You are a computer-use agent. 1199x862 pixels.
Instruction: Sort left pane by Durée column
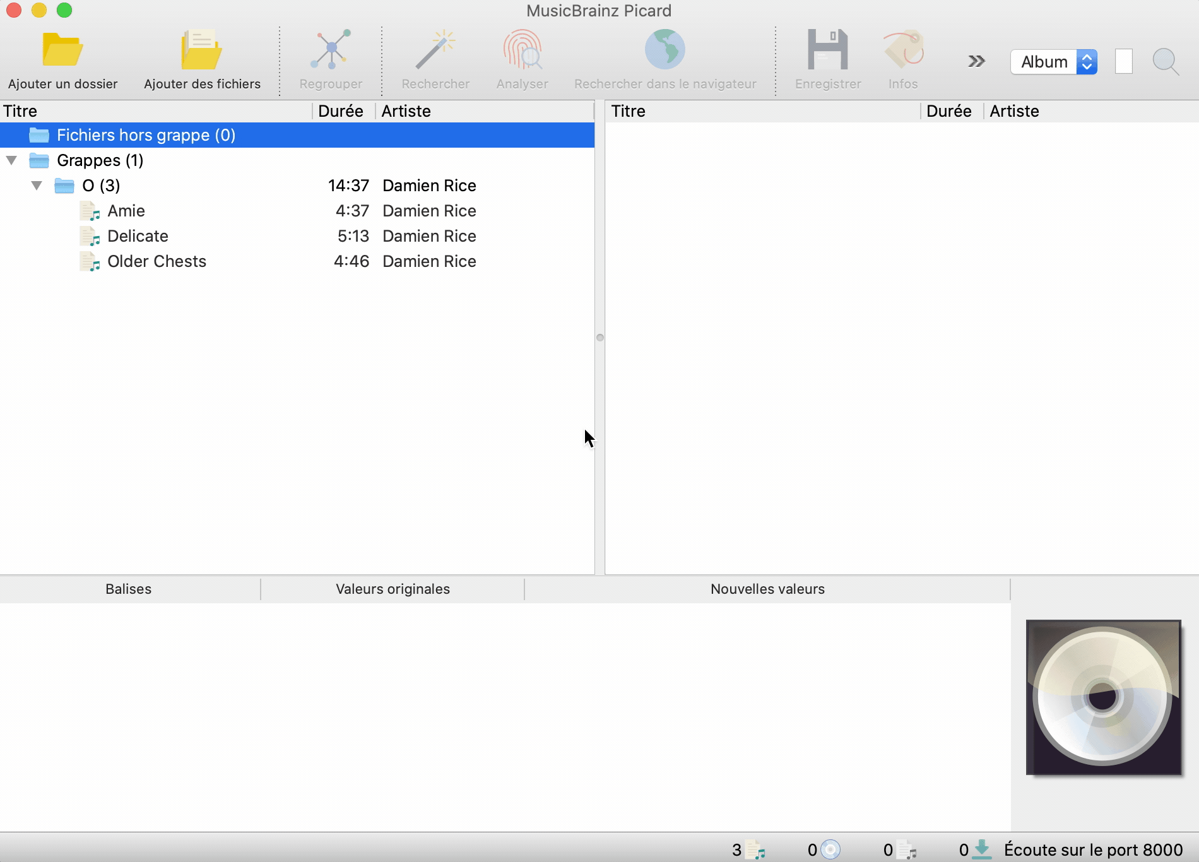[x=344, y=111]
